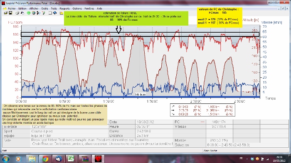Click the Save floppy disk toolbar icon
This screenshot has height=163, width=291.
(10, 13)
